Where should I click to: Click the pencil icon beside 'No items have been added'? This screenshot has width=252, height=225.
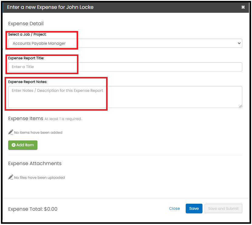point(11,132)
